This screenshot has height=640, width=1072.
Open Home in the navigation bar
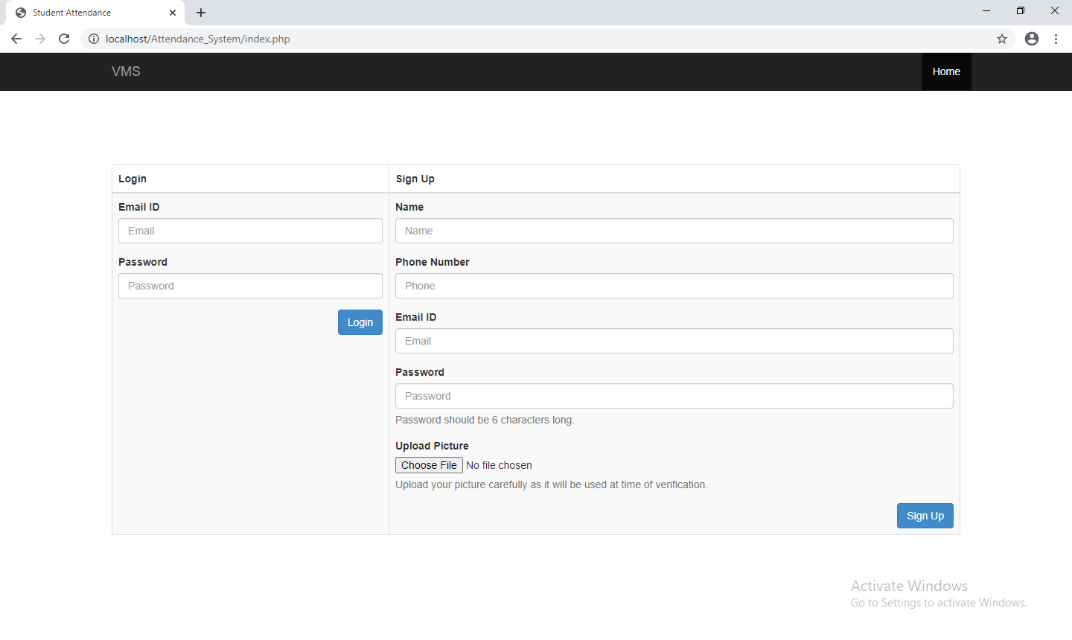coord(946,71)
